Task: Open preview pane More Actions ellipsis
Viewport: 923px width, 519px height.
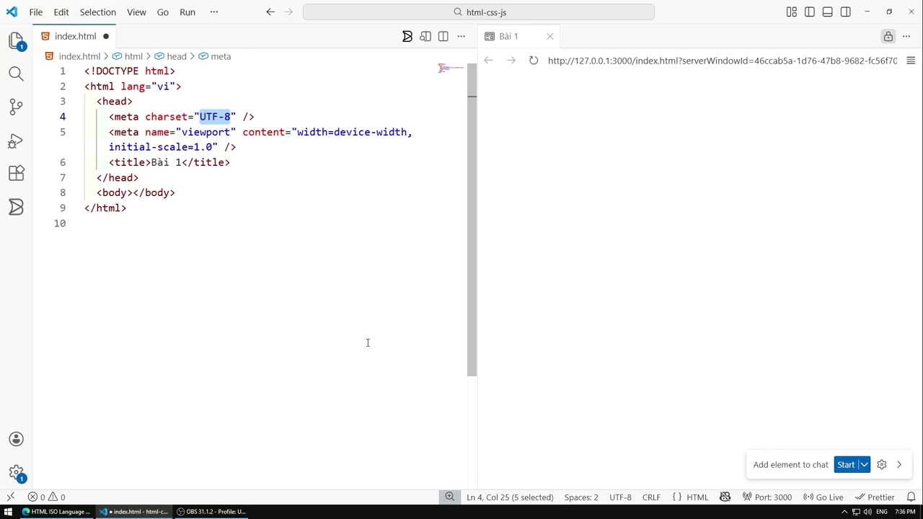Action: 908,36
